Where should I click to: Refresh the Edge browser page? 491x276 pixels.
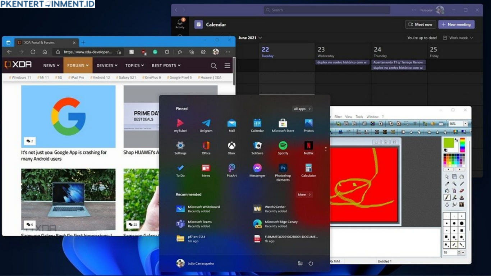coord(33,52)
